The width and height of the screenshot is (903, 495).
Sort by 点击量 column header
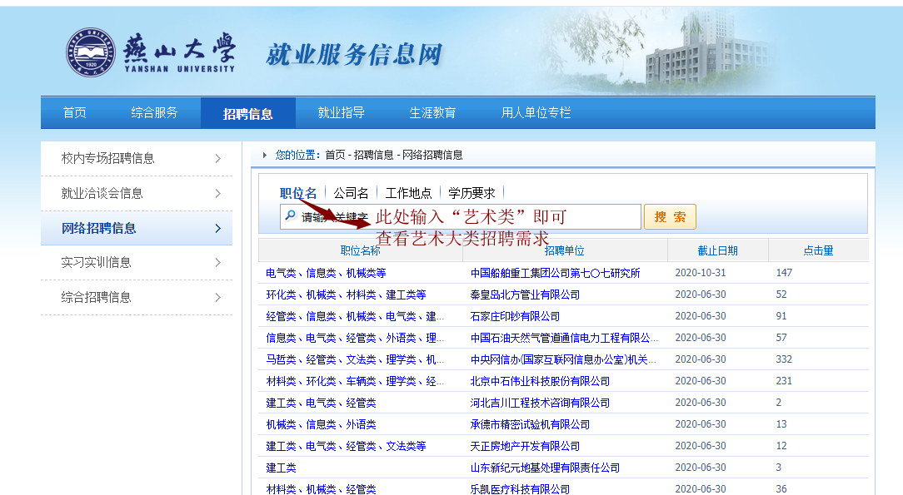click(817, 250)
